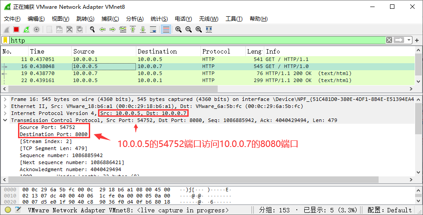
Task: Open the find packet magnifier
Action: click(92, 29)
